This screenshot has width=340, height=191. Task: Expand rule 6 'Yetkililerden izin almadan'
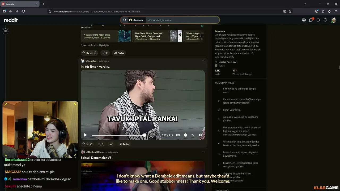(239, 144)
